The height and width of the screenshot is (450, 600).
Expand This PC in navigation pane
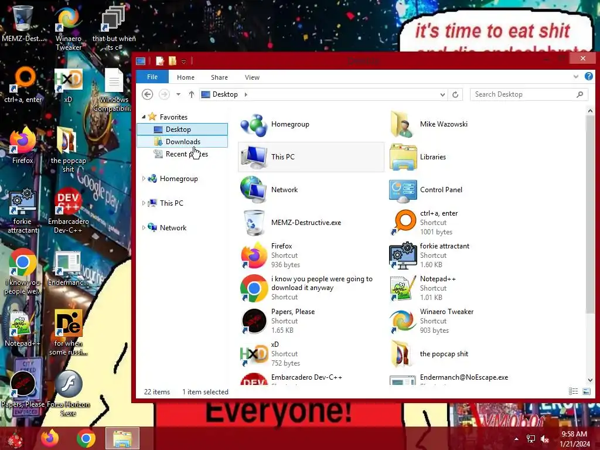click(x=144, y=203)
